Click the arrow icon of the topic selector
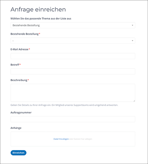Viewport: 148px width, 164px height. (x=133, y=25)
